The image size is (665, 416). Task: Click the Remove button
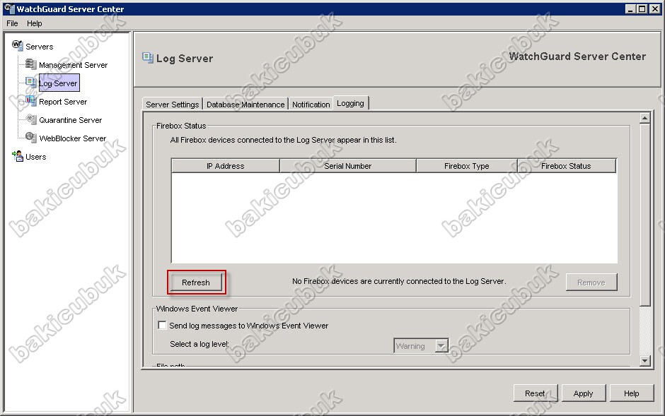591,283
